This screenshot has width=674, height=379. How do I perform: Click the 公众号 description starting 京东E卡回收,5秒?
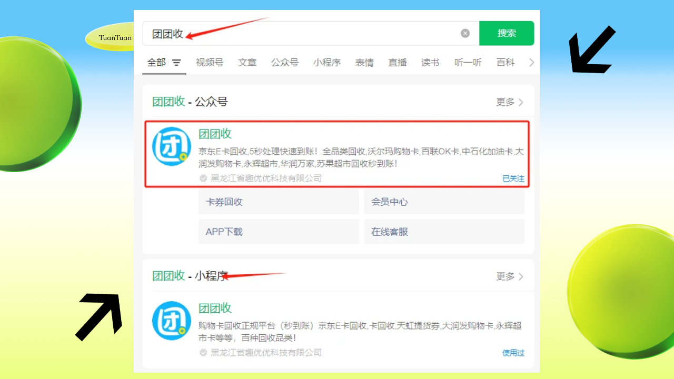coord(361,157)
